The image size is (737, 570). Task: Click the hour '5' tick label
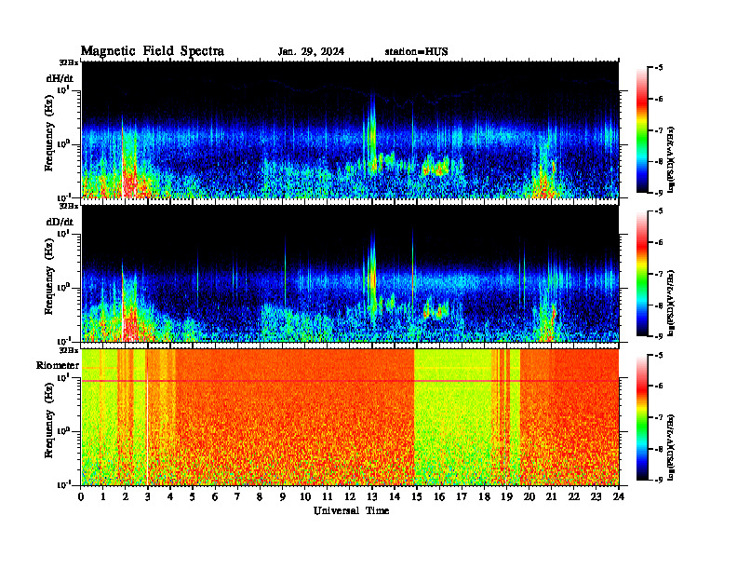pyautogui.click(x=193, y=496)
